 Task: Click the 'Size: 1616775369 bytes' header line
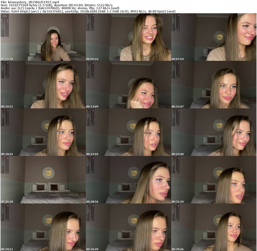(56, 5)
